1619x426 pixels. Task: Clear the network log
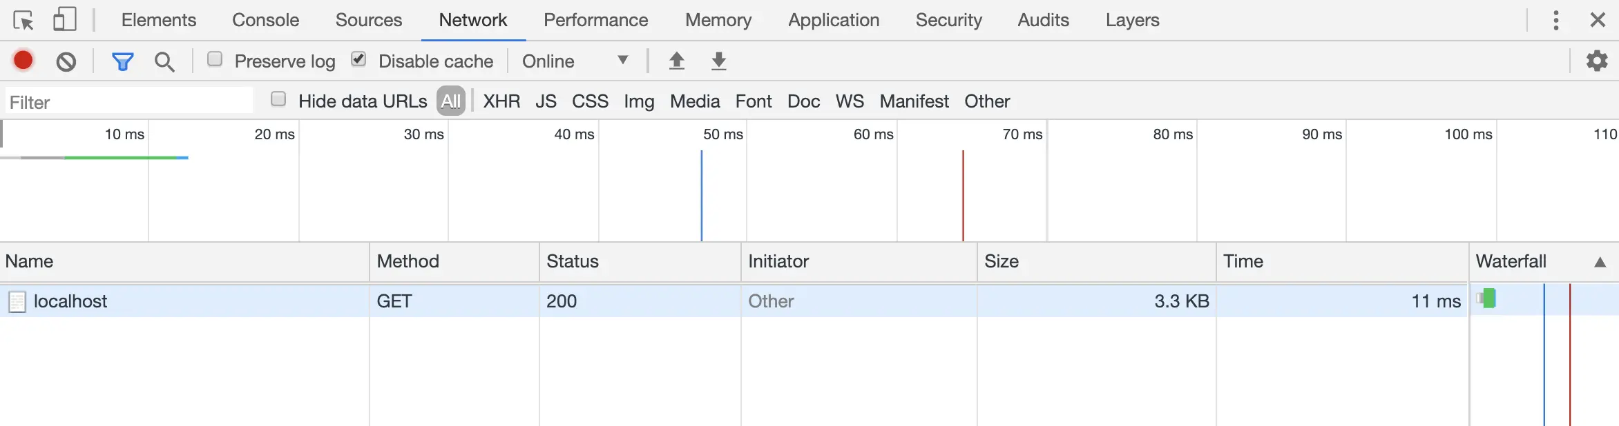click(66, 62)
